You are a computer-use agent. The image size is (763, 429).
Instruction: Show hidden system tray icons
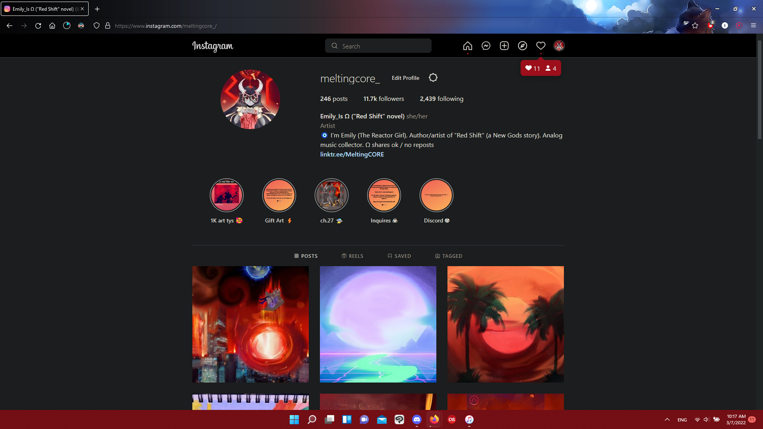[667, 419]
